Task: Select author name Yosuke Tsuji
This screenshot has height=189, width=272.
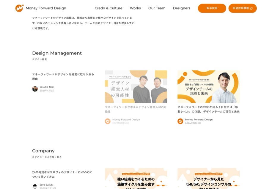Action: (x=47, y=87)
